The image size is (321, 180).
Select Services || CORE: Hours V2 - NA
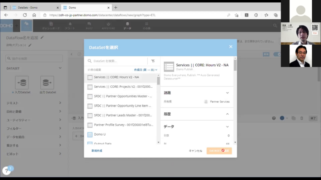tap(121, 77)
